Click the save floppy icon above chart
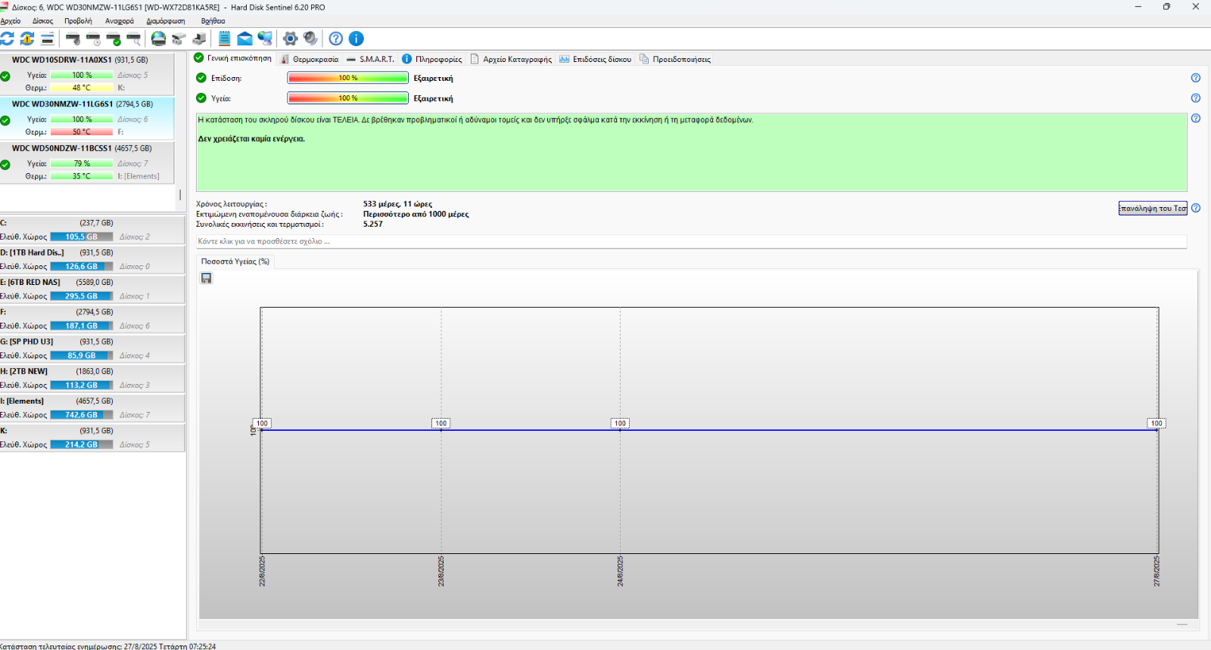Image resolution: width=1211 pixels, height=650 pixels. pyautogui.click(x=206, y=278)
